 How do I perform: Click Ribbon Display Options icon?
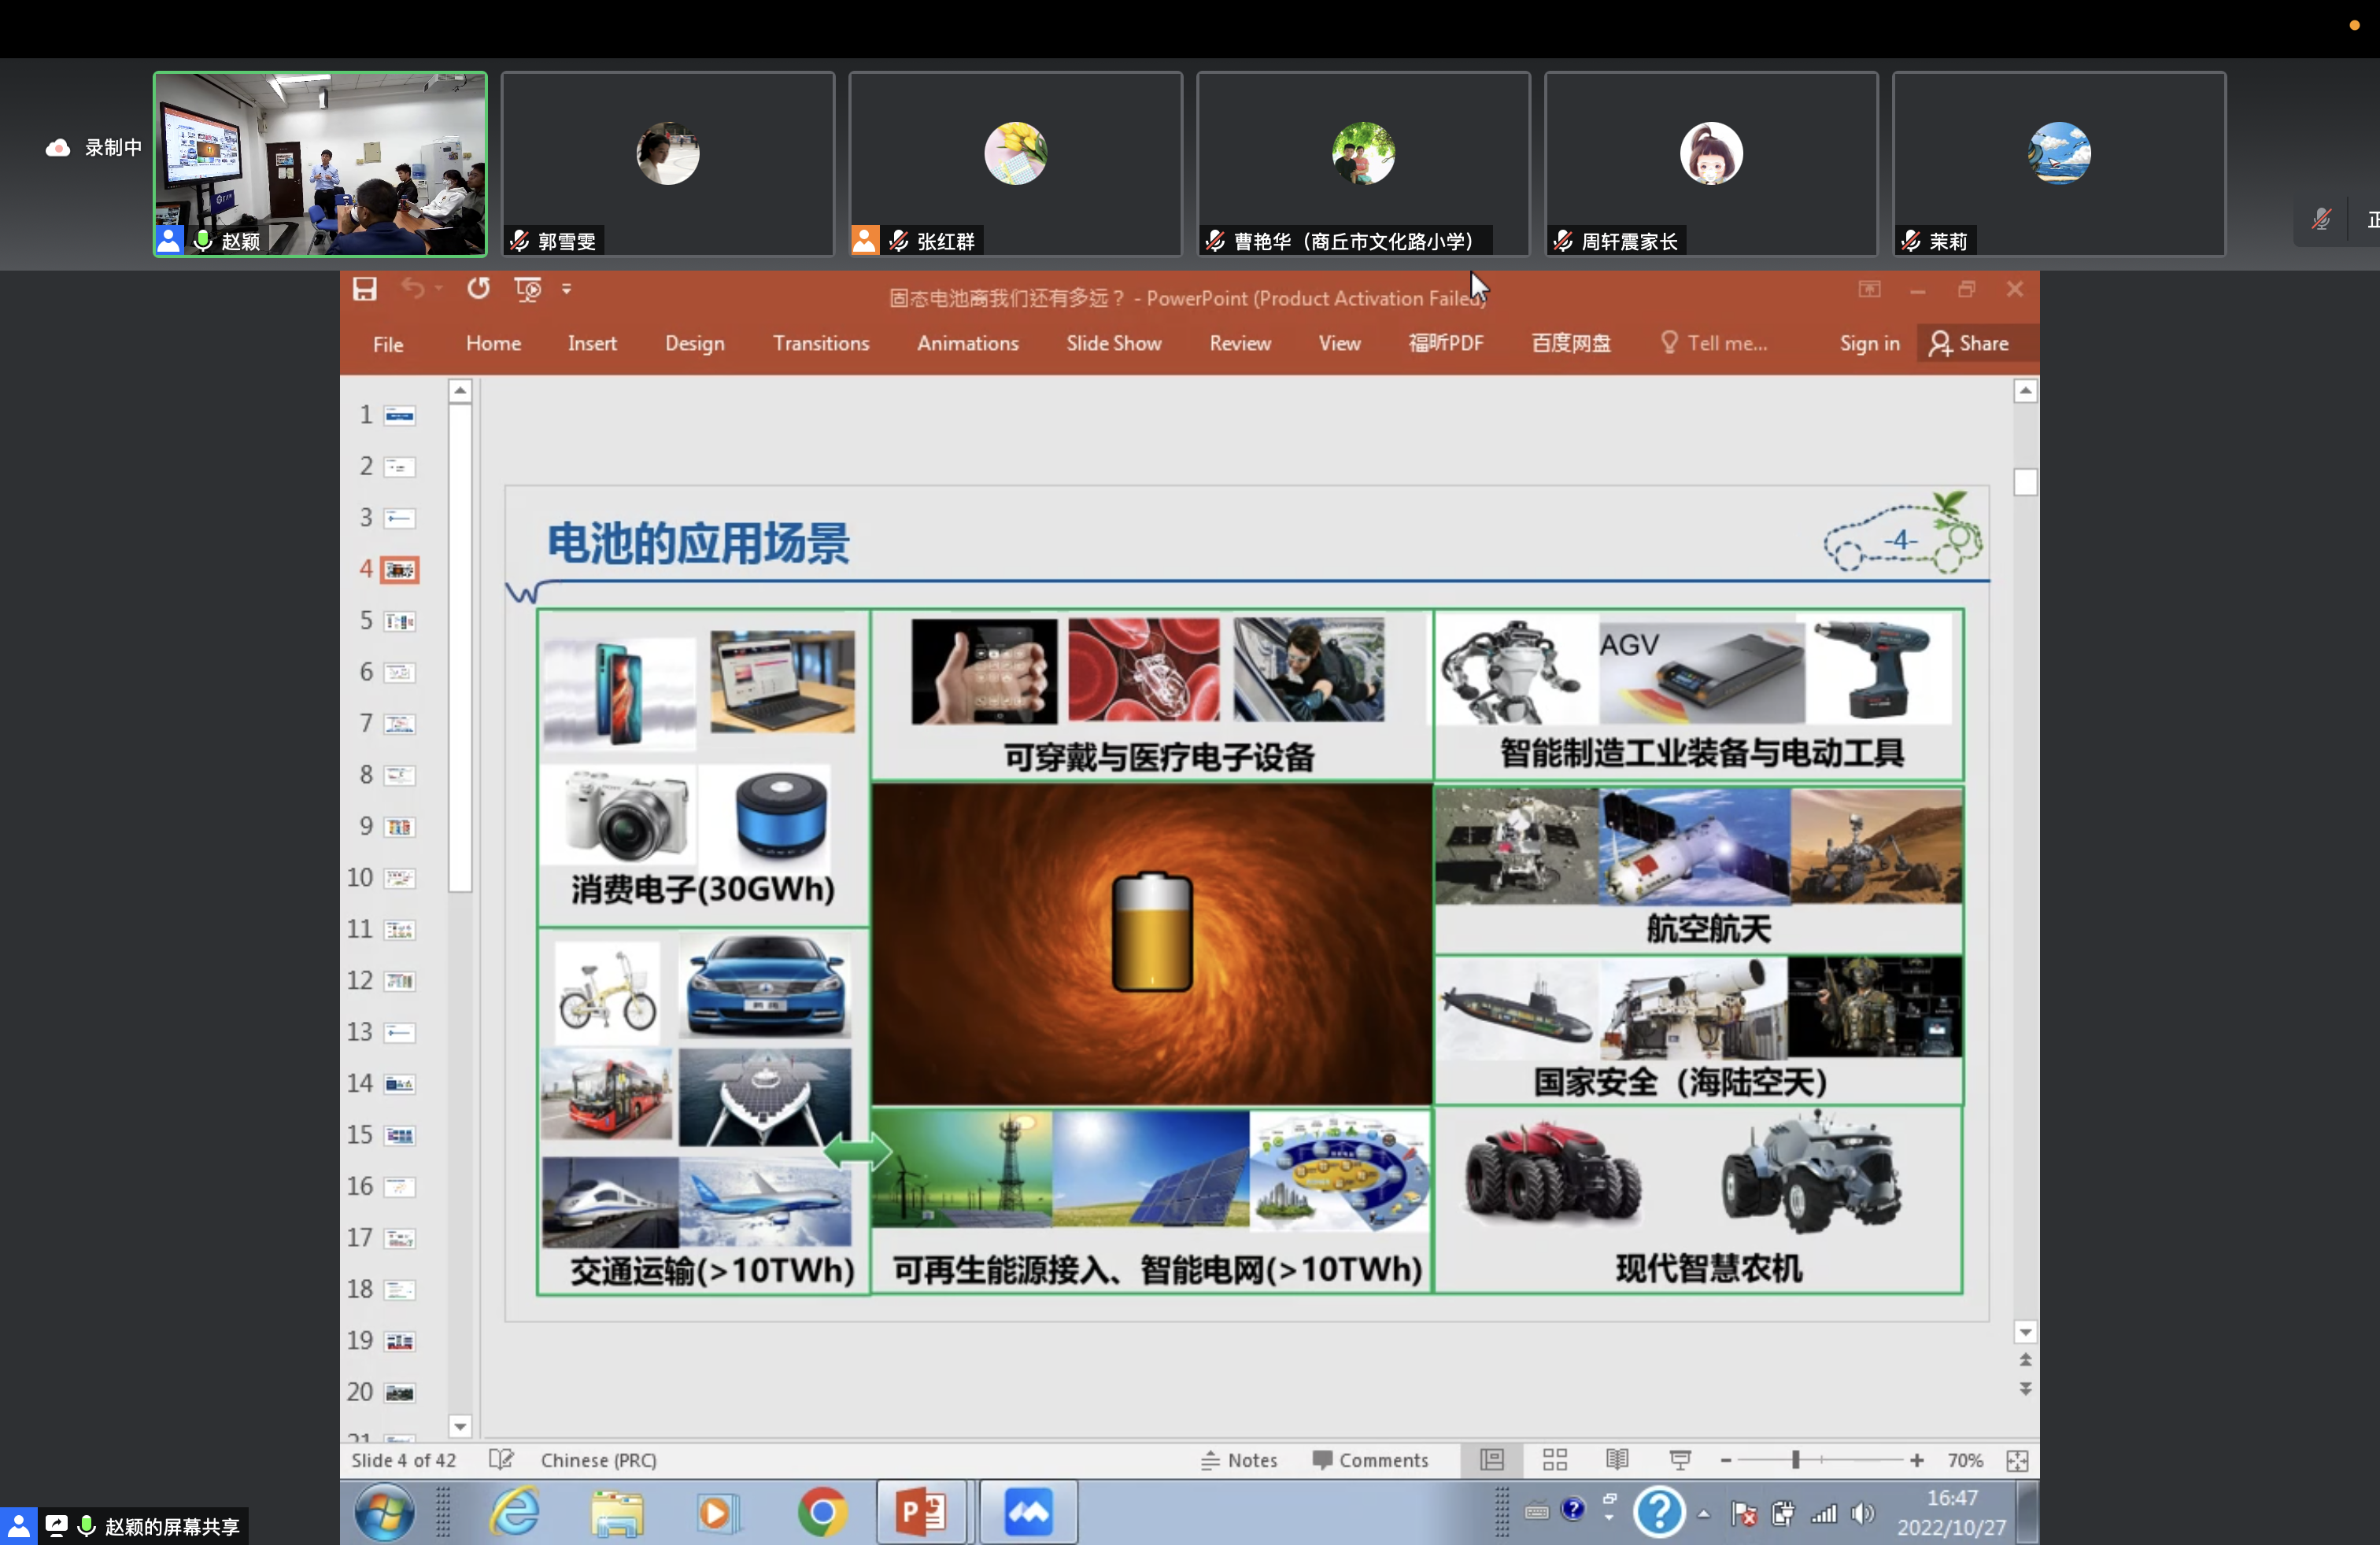point(1870,289)
